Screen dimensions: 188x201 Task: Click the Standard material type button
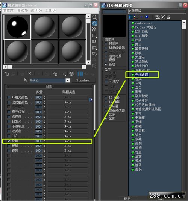coord(83,81)
